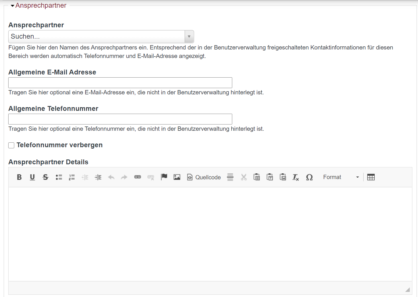Insert an image into the editor
Image resolution: width=418 pixels, height=297 pixels.
[x=177, y=177]
